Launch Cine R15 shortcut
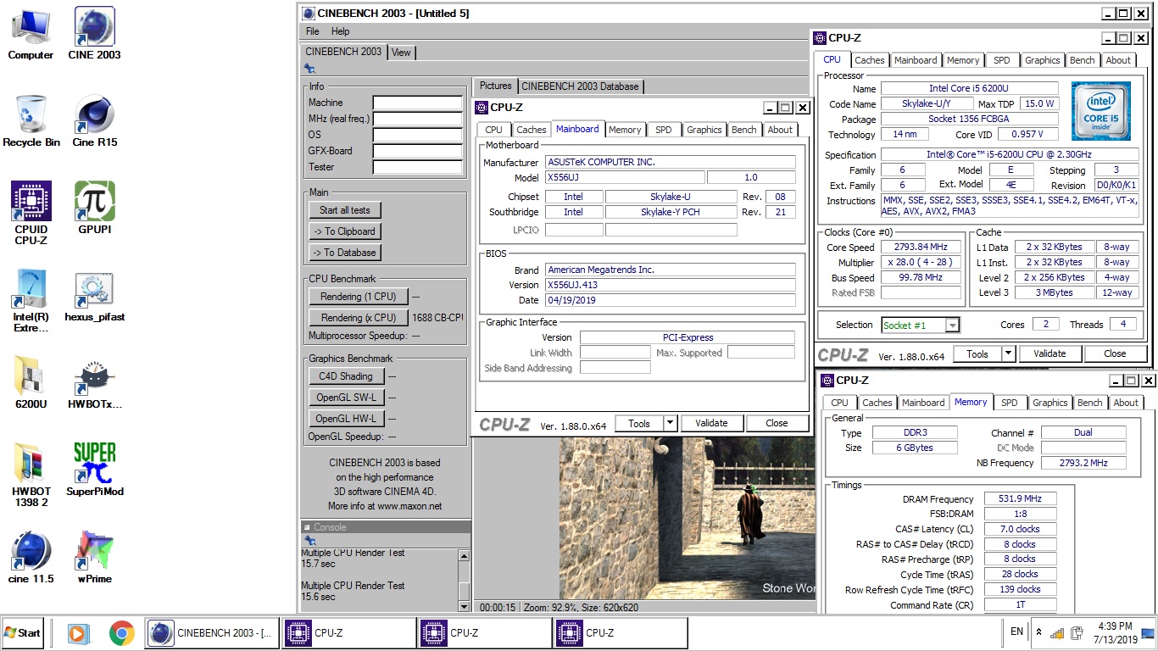 [x=94, y=121]
